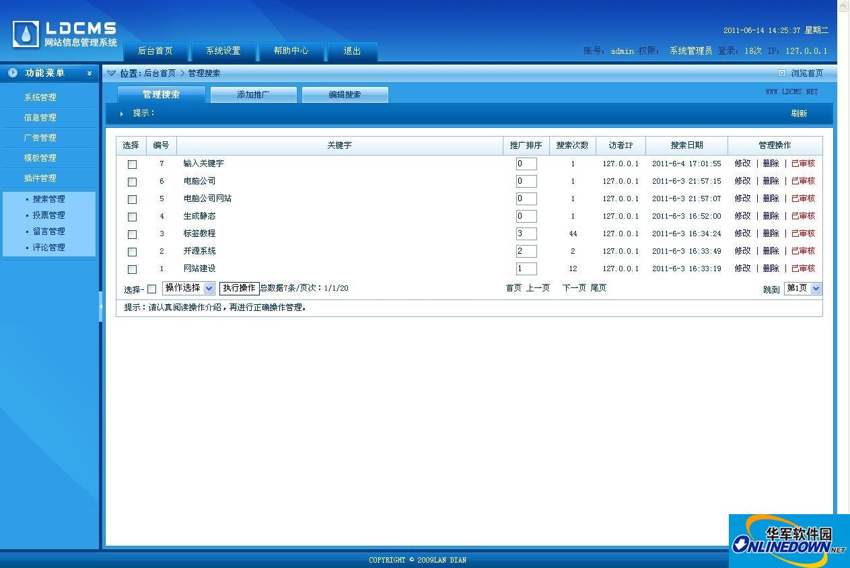
Task: Click the scrollbar up arrow
Action: [843, 5]
